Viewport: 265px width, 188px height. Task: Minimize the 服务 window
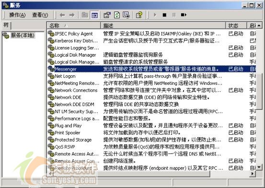coord(245,5)
